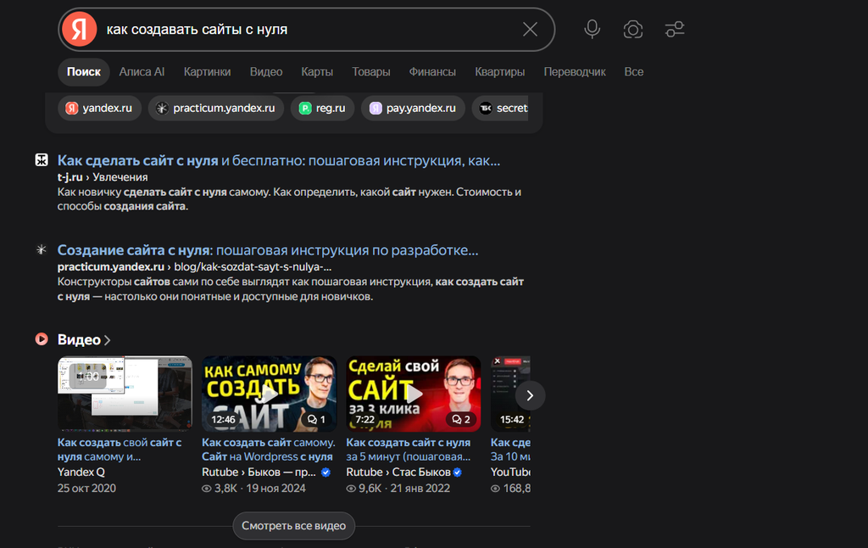Image resolution: width=868 pixels, height=548 pixels.
Task: Click the Yandex logo in search bar
Action: [79, 29]
